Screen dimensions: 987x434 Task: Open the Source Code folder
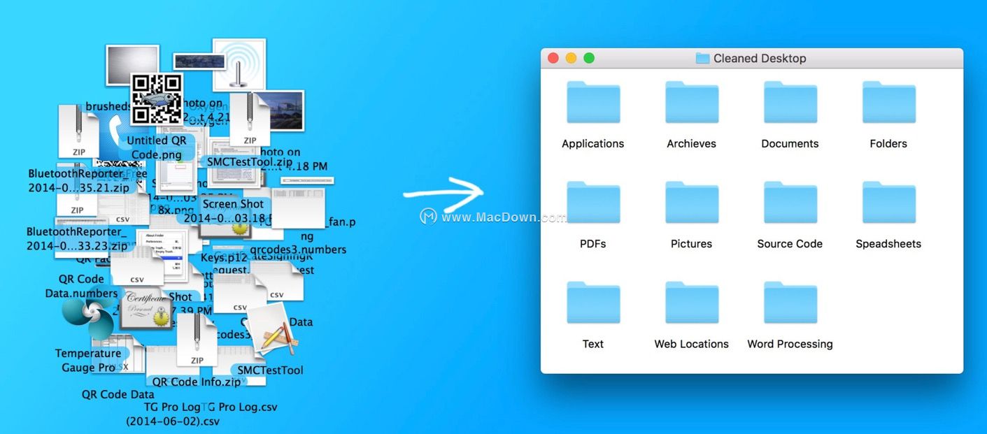[790, 203]
